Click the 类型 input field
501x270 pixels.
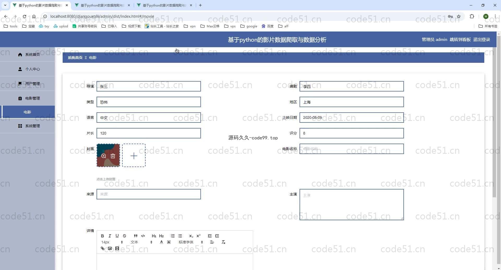coord(149,102)
